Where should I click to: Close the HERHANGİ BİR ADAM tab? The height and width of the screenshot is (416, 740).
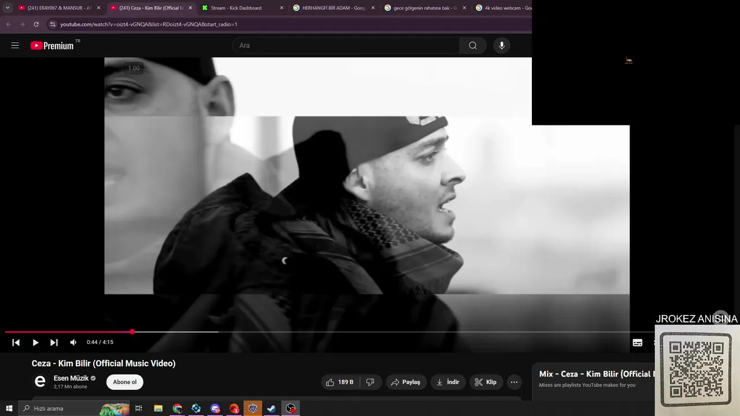pos(373,8)
